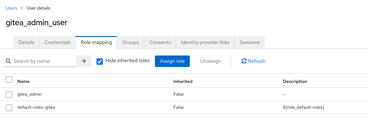Screen dimensions: 368x133
Task: Click the search magnifier icon
Action: 8,61
